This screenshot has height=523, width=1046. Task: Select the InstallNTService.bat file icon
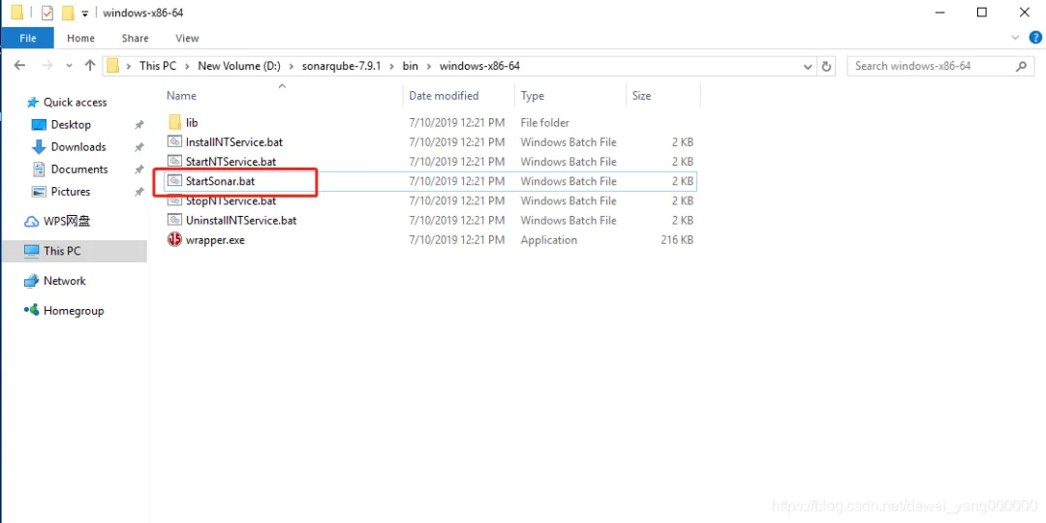(x=174, y=142)
